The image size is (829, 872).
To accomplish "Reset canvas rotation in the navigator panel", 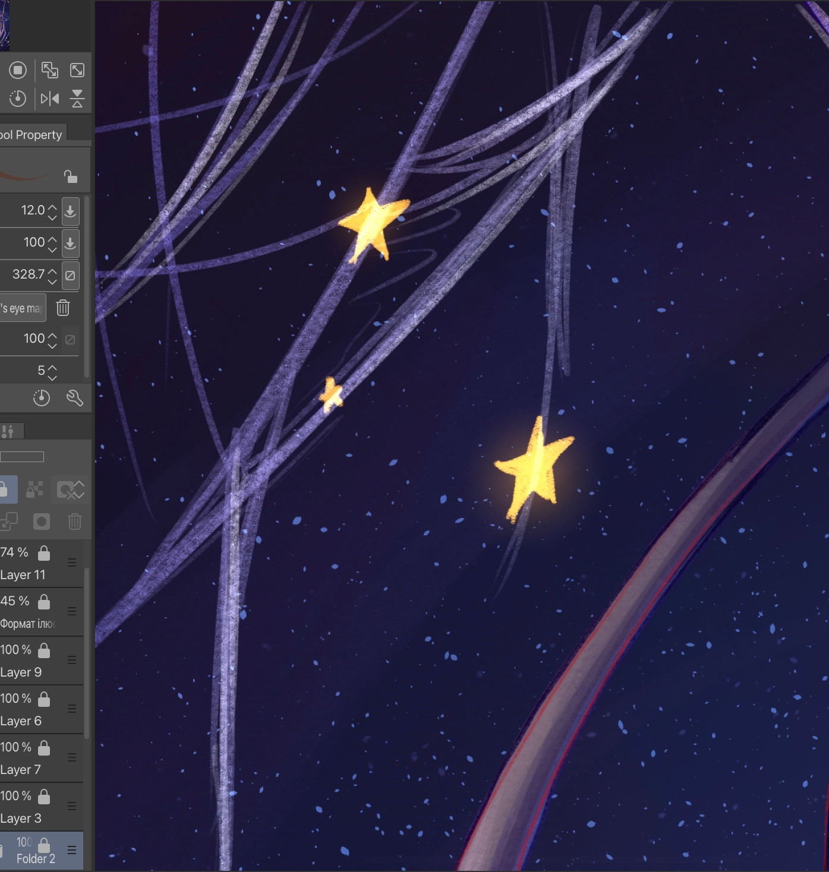I will pyautogui.click(x=18, y=99).
